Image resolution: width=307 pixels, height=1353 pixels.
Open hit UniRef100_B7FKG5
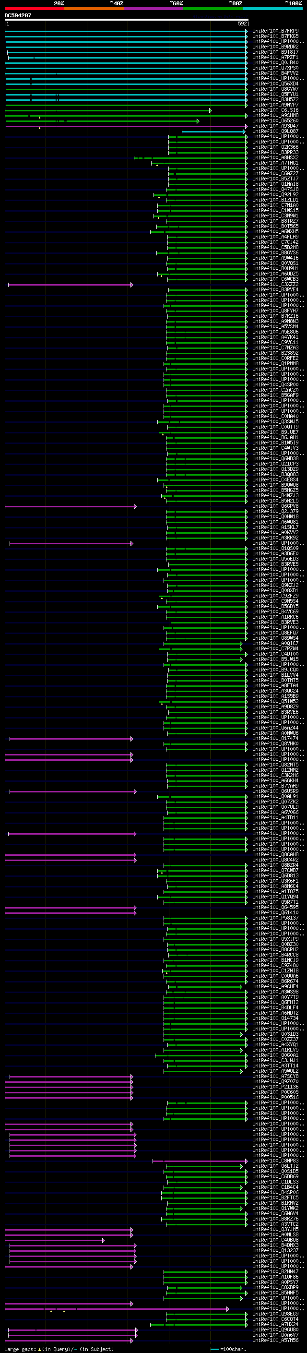tap(275, 36)
